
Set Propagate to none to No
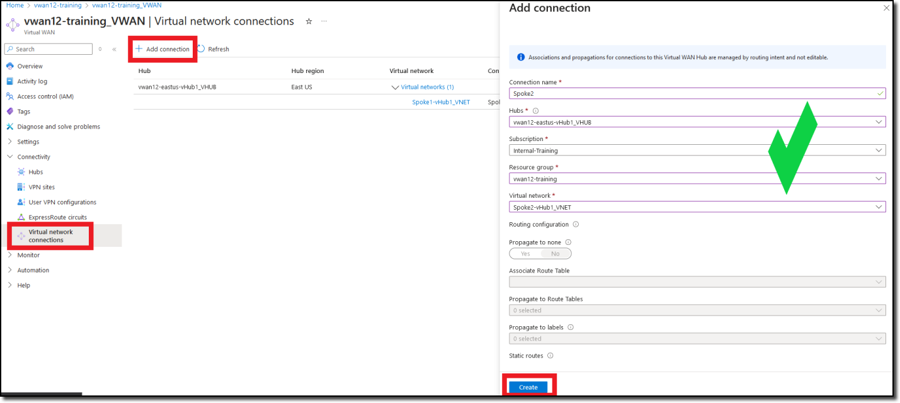555,254
